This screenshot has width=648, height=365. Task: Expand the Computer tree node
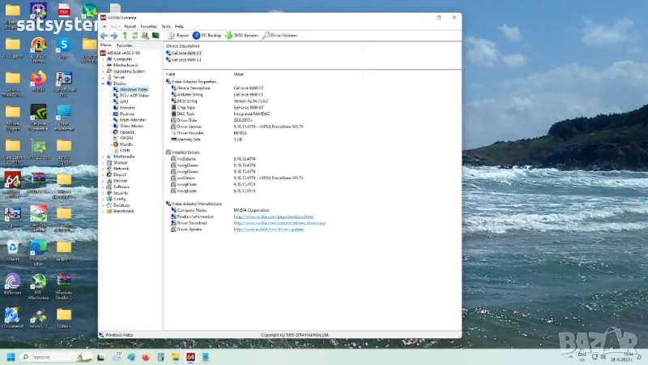[103, 59]
